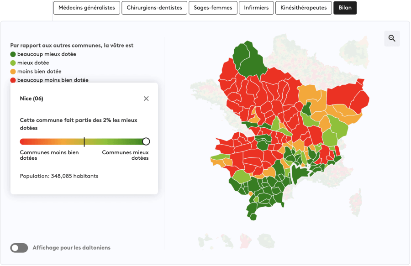The height and width of the screenshot is (266, 411).
Task: Click the orange 'moins bien dotée' legend dot
Action: [x=13, y=72]
